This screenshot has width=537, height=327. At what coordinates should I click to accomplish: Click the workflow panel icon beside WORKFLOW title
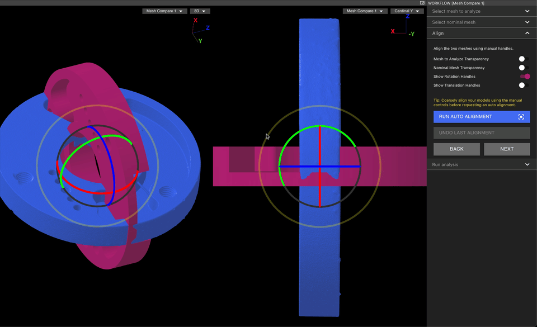coord(422,3)
